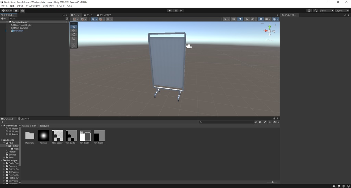Click auto-generate lighting icon in status bar
351x188 pixels.
[343, 186]
